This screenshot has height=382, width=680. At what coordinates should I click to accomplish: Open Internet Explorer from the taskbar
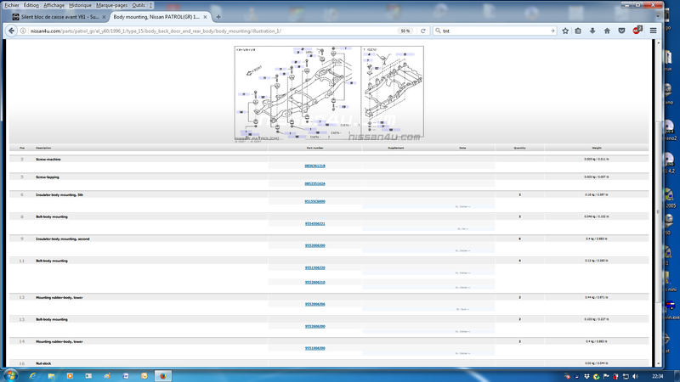[x=32, y=375]
